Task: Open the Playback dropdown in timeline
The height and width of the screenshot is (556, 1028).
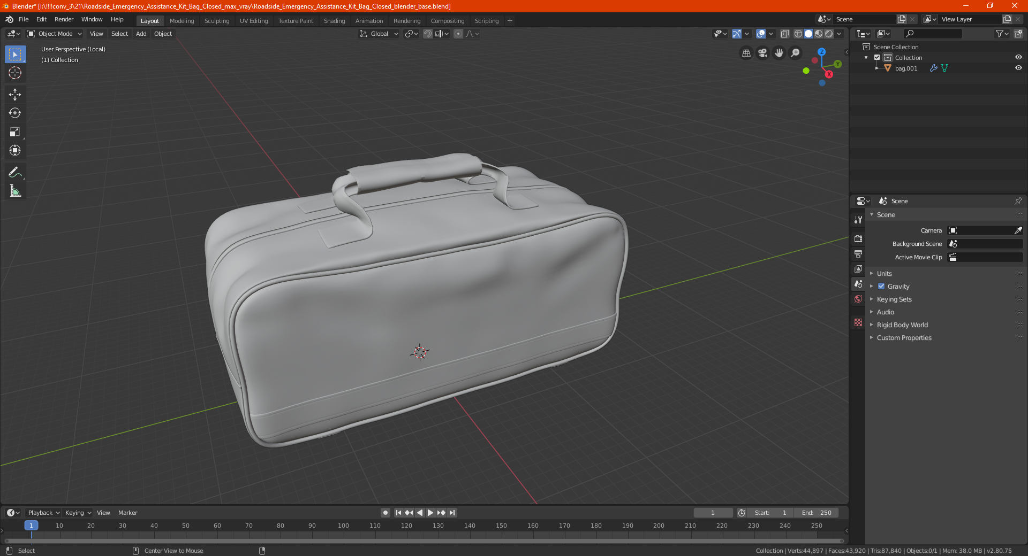Action: pyautogui.click(x=43, y=513)
